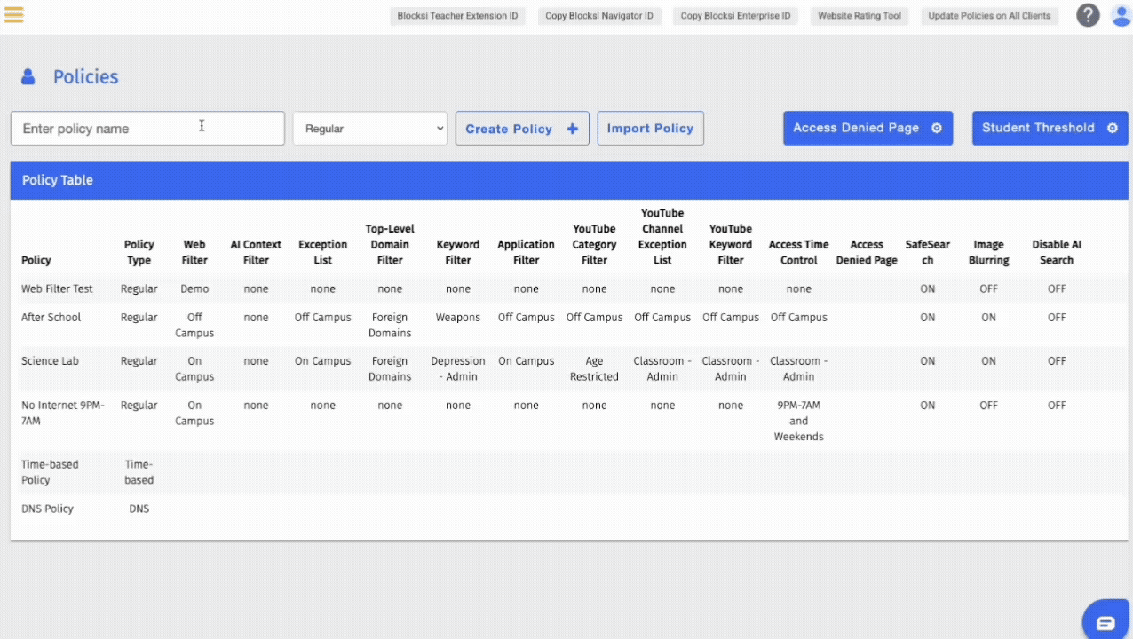Click Image Blurring ON in After School row
1133x639 pixels.
click(x=988, y=317)
